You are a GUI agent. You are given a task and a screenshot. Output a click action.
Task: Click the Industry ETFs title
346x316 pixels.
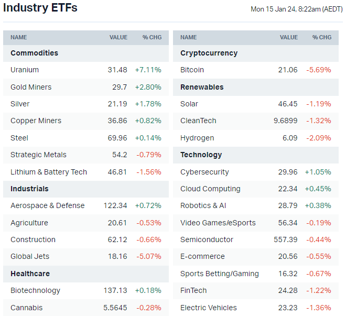pos(40,8)
